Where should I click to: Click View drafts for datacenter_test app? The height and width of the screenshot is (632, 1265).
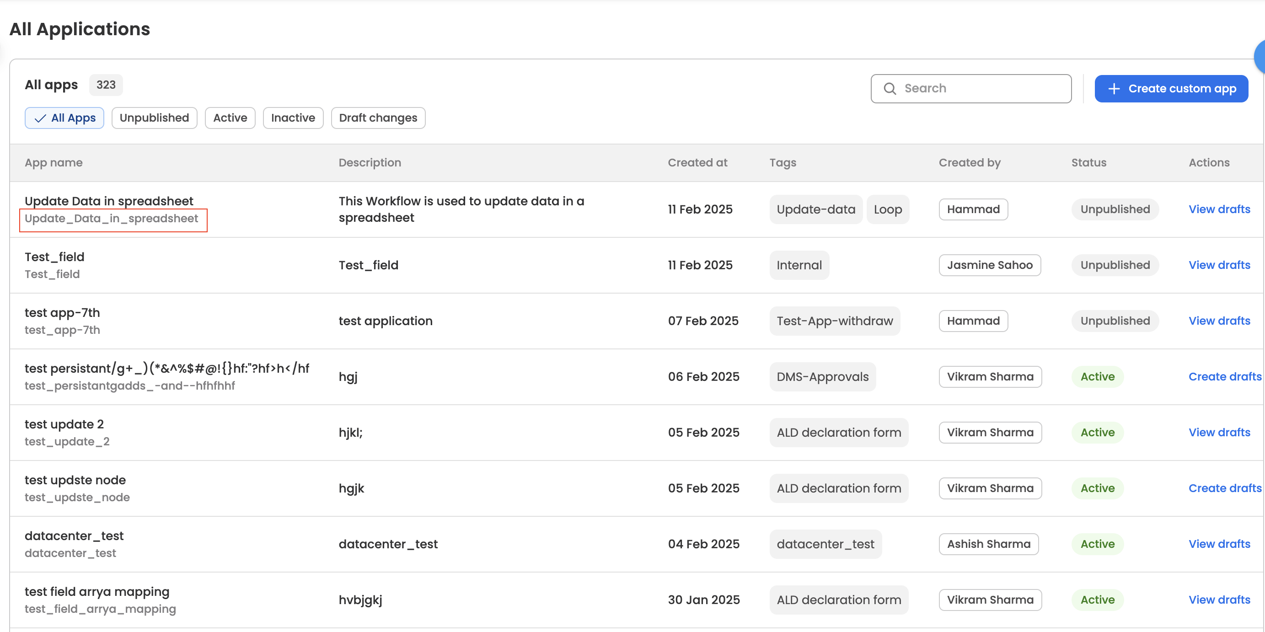[1219, 544]
